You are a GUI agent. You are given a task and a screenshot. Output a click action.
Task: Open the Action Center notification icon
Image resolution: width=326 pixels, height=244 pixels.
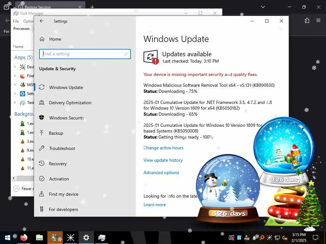click(x=315, y=238)
